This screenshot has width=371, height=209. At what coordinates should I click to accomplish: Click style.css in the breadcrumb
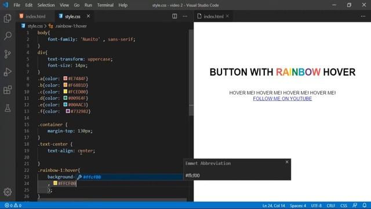[35, 26]
